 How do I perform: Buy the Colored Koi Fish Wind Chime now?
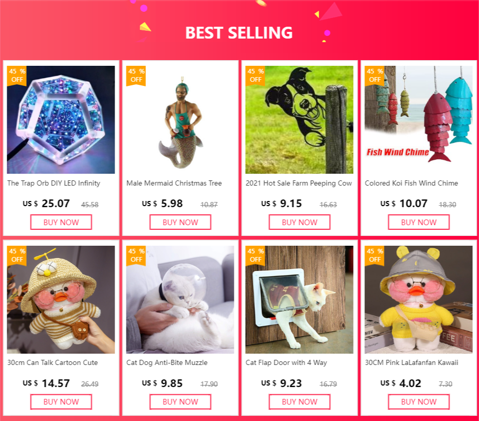point(418,222)
